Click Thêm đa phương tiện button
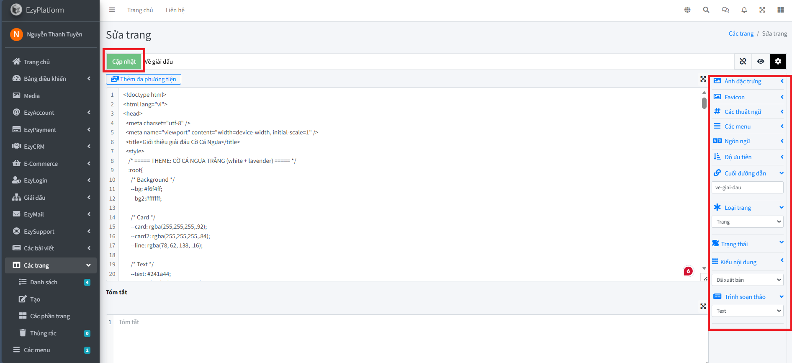Image resolution: width=792 pixels, height=363 pixels. [144, 79]
